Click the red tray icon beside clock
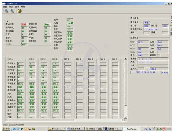Image resolution: width=172 pixels, height=131 pixels. [x=164, y=129]
